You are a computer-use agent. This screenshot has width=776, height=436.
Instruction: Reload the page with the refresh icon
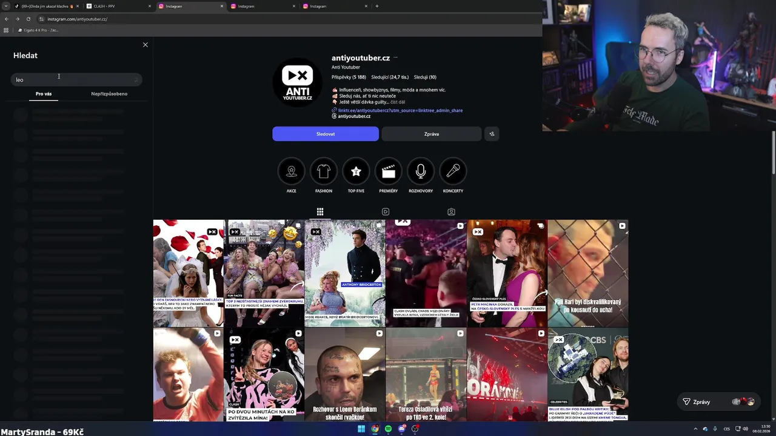(x=28, y=19)
